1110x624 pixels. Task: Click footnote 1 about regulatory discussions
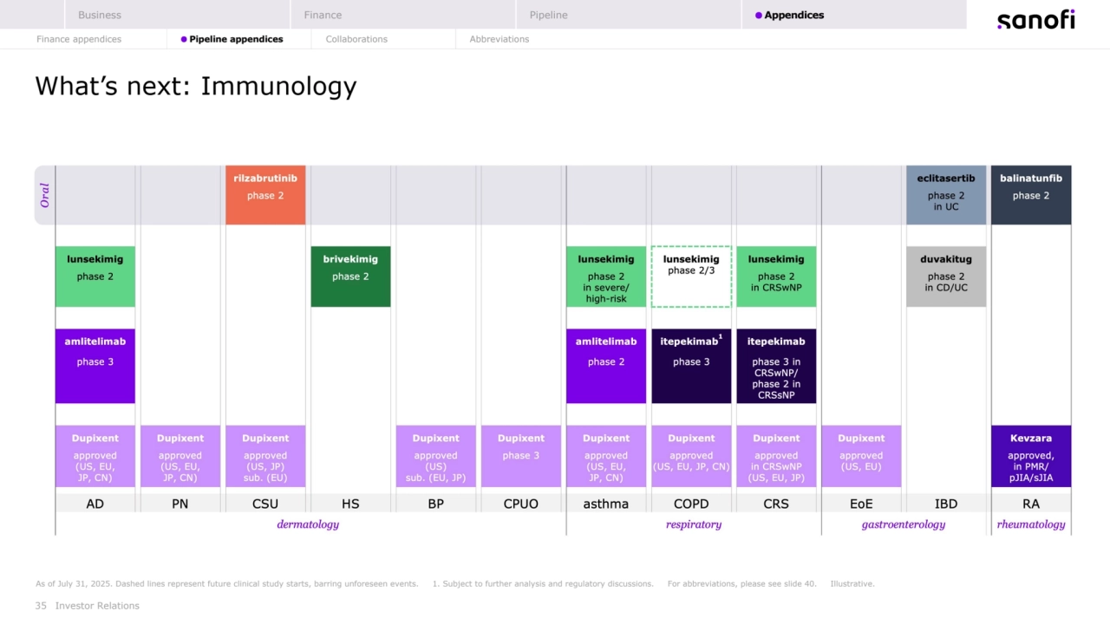543,584
